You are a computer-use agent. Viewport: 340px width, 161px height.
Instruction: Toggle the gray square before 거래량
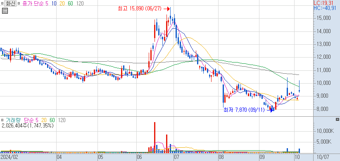click(x=2, y=120)
